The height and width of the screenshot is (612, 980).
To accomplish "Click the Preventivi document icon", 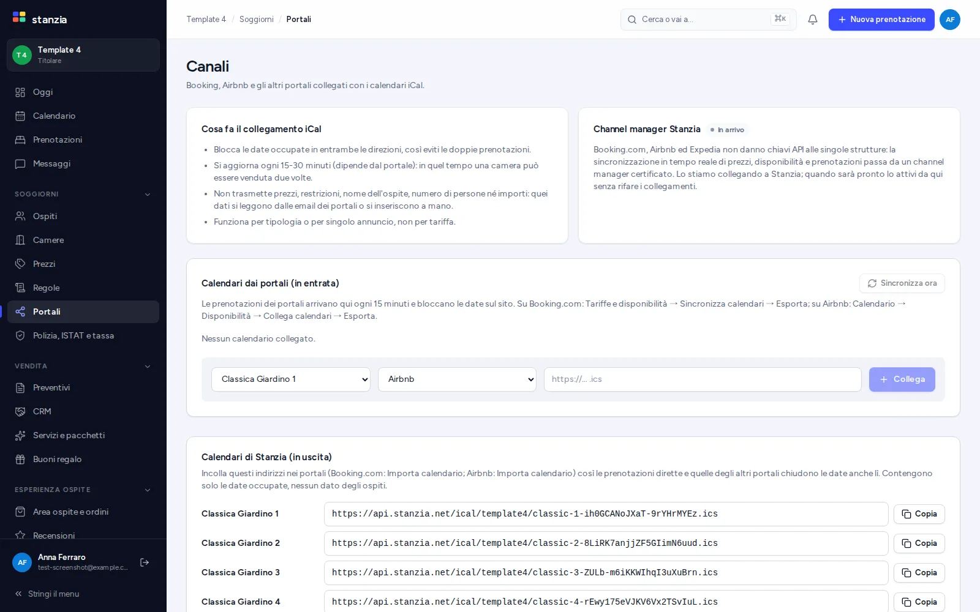I will [x=20, y=388].
